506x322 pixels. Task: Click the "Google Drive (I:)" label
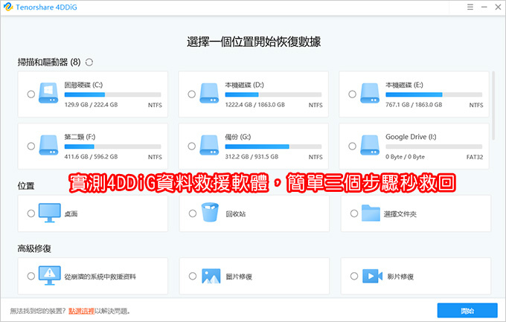coord(411,137)
